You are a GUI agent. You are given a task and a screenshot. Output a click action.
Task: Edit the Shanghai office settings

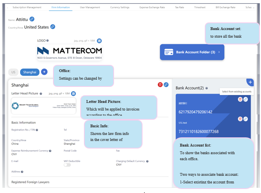[166, 85]
